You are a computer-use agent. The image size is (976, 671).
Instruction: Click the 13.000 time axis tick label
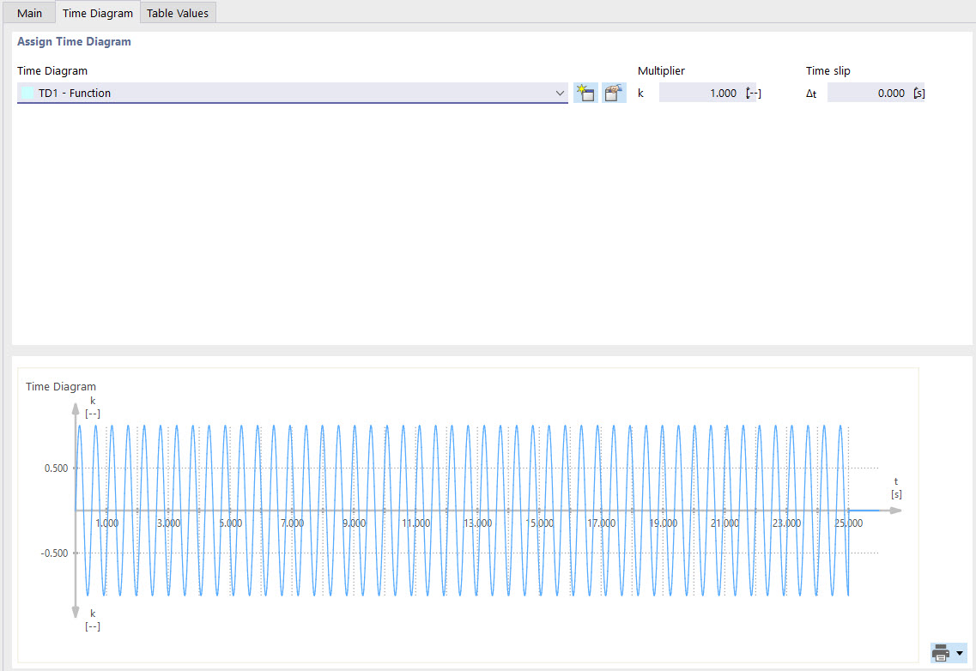[x=477, y=523]
